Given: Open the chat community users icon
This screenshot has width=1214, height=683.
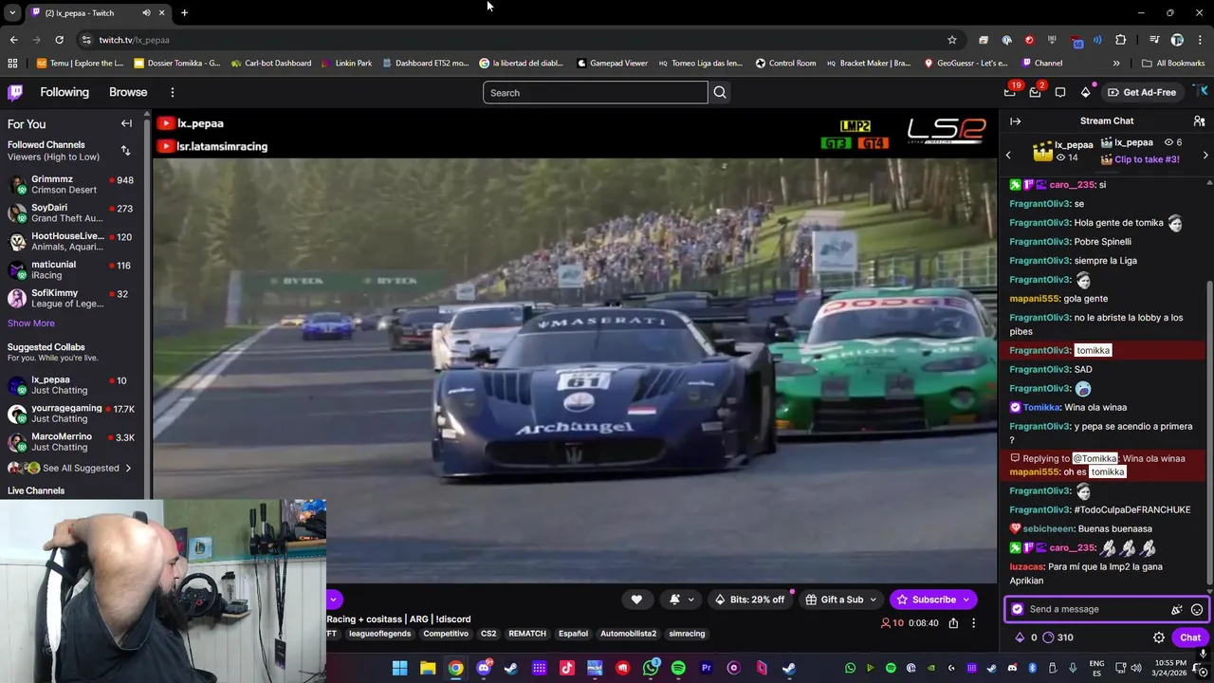Looking at the screenshot, I should click(1199, 120).
